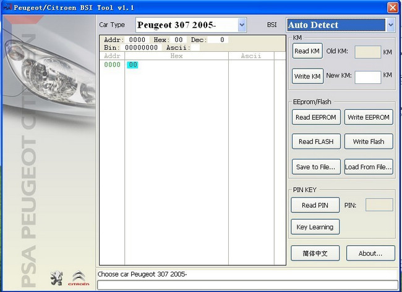Start Key Learning
Image resolution: width=402 pixels, height=292 pixels.
coord(315,227)
